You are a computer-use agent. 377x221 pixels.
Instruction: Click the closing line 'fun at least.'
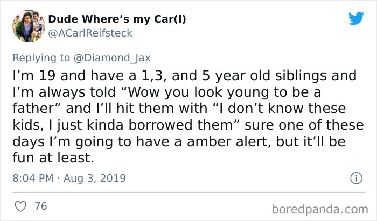point(53,158)
